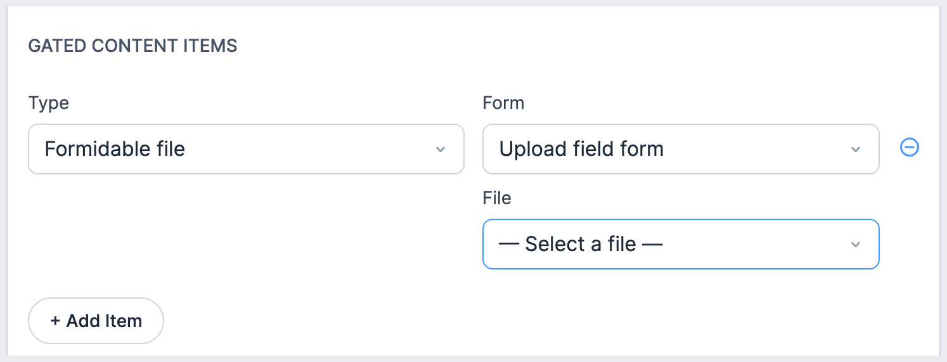The height and width of the screenshot is (362, 947).
Task: Expand the Form dropdown menu
Action: tap(681, 149)
